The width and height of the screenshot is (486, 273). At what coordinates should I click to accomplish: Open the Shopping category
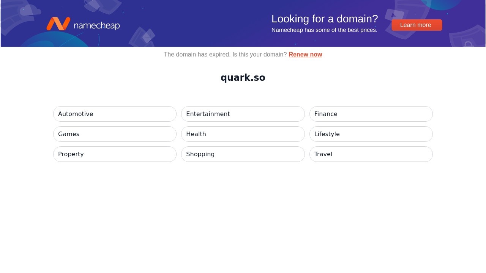(243, 154)
